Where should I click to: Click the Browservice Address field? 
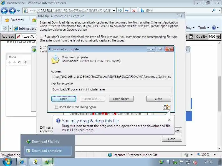click(x=26, y=37)
